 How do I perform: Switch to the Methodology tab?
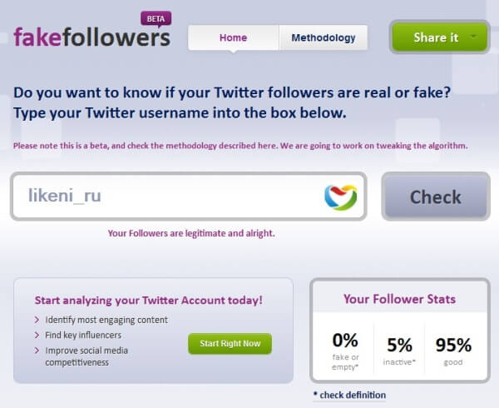[x=323, y=37]
